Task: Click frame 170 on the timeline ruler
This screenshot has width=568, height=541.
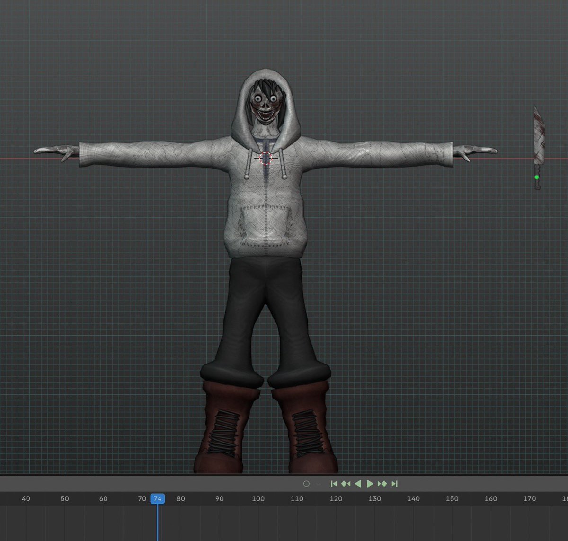Action: click(x=530, y=498)
